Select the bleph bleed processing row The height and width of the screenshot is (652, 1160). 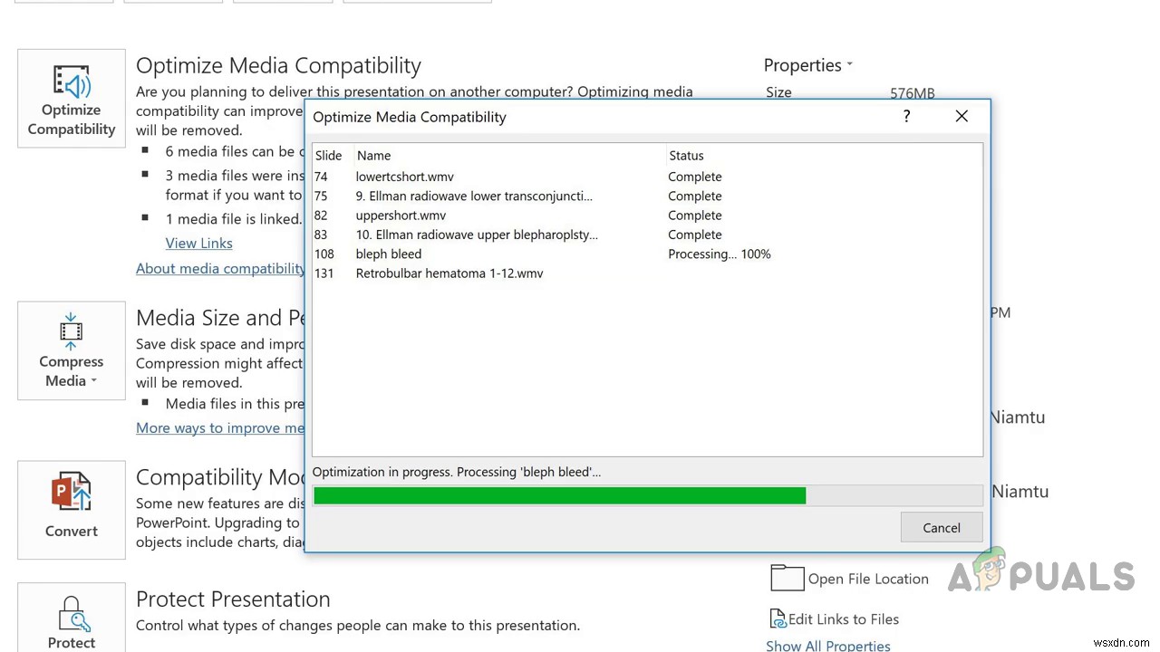tap(388, 254)
